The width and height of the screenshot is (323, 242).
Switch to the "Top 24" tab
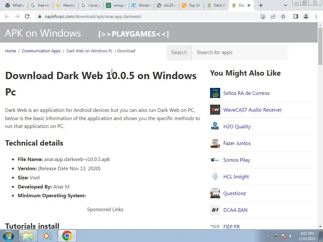[191, 5]
